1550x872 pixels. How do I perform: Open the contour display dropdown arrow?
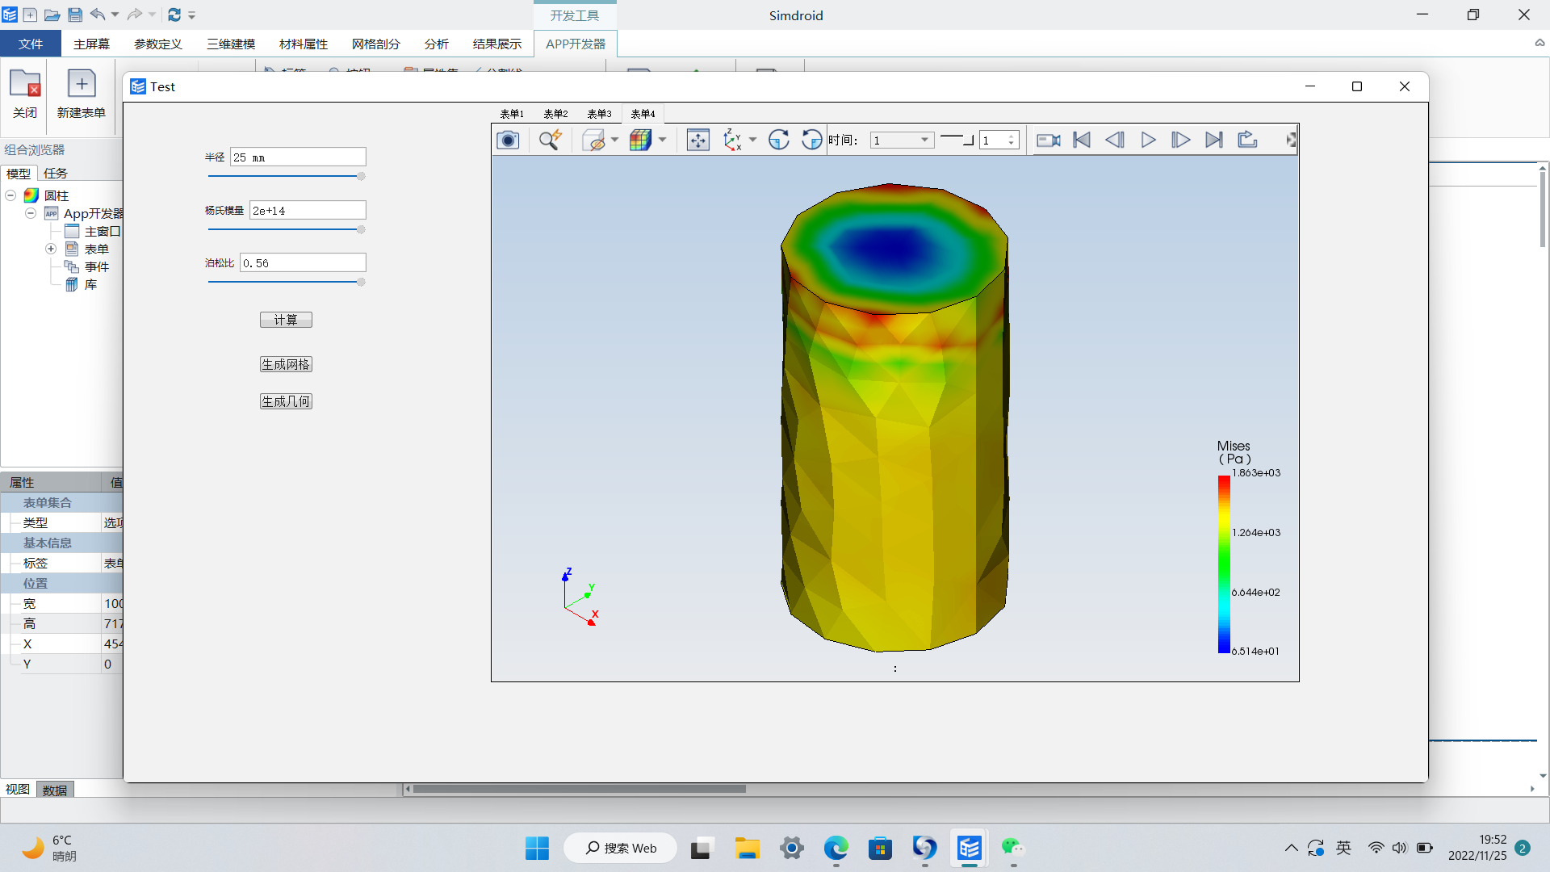[x=663, y=140]
